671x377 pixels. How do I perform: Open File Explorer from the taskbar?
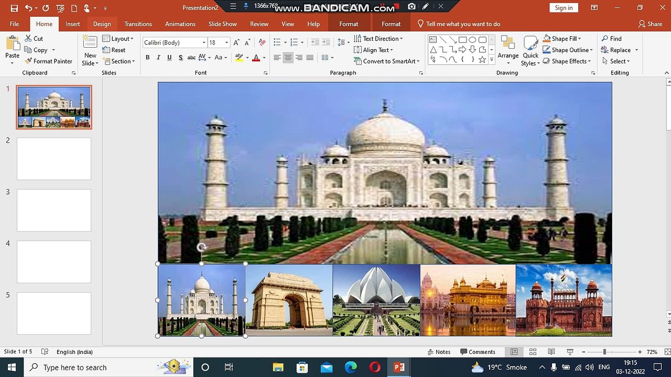coord(278,367)
